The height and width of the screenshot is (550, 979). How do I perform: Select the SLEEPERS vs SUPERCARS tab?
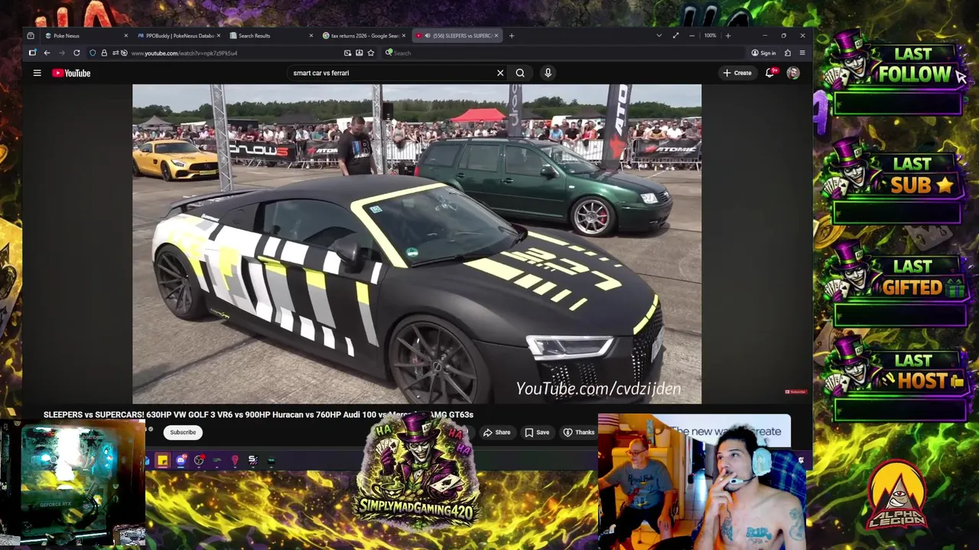click(457, 35)
